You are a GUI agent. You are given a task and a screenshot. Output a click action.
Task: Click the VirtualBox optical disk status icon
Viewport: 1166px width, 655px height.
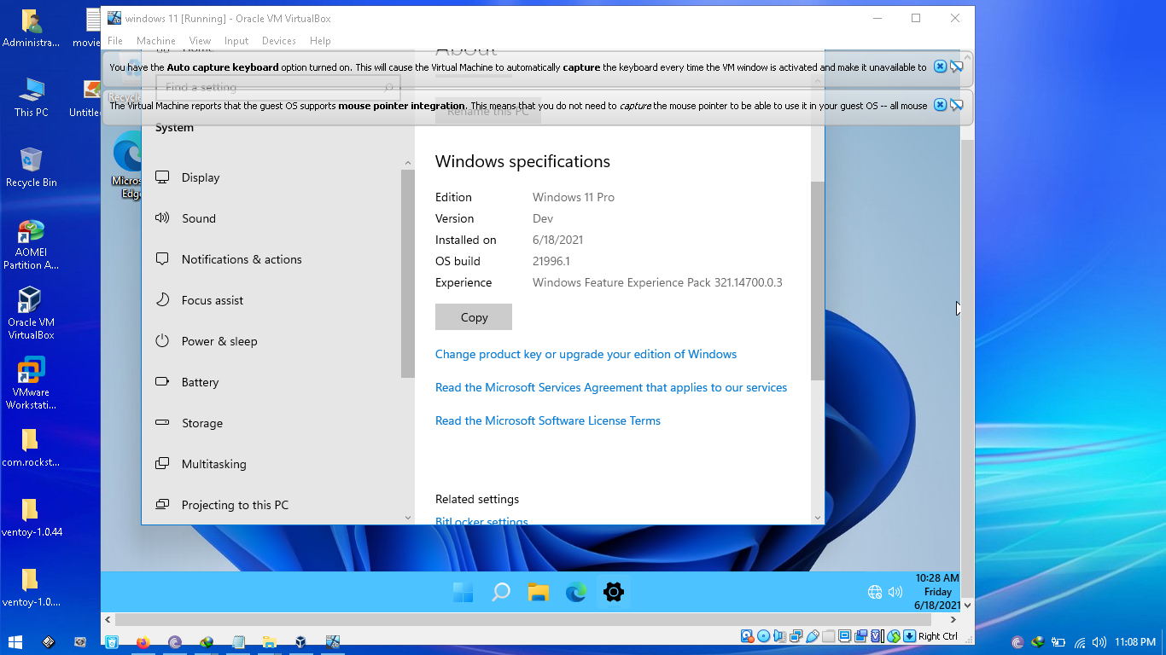point(763,636)
